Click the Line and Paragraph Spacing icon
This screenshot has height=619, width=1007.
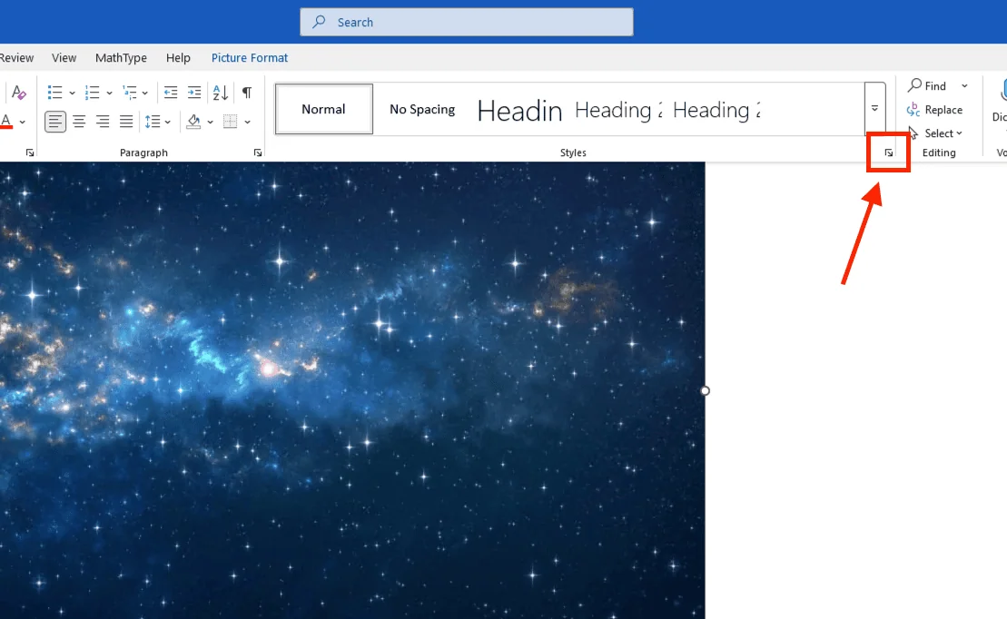tap(153, 122)
